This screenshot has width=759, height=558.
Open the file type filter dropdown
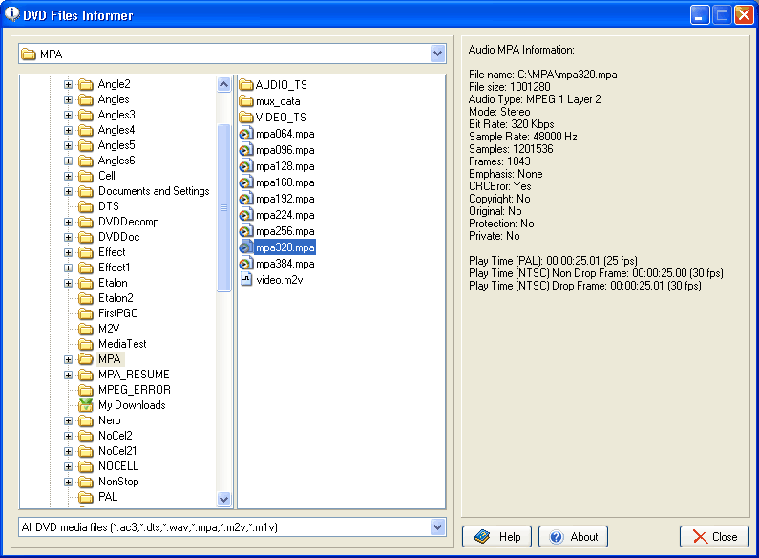[x=437, y=527]
